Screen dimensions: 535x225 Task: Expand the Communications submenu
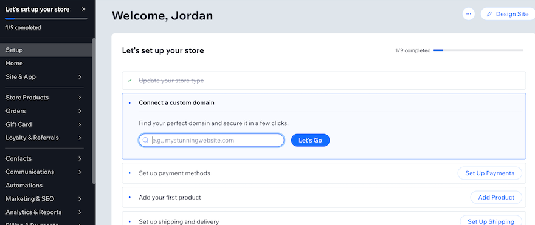[80, 172]
